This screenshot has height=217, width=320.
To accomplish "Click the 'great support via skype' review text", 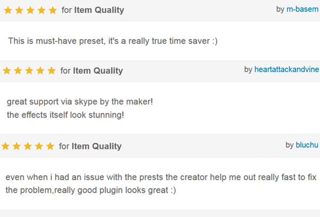I will click(80, 102).
